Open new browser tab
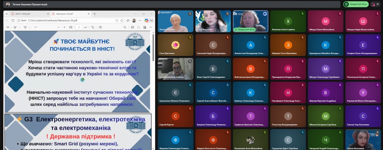Screen dimensions: 383x150 click(94, 14)
